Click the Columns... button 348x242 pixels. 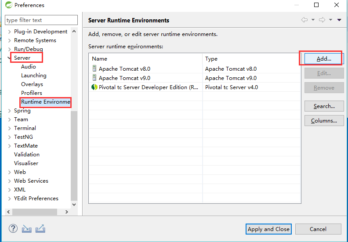pos(324,121)
